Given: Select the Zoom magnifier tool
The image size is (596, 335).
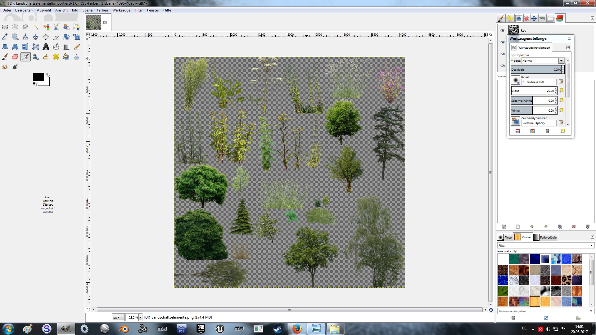Looking at the screenshot, I should (15, 37).
